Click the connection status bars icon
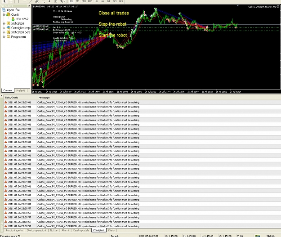The width and height of the screenshot is (281, 237). (257, 236)
